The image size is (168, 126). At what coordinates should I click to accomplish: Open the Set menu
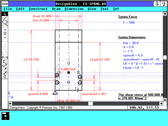coord(116,9)
